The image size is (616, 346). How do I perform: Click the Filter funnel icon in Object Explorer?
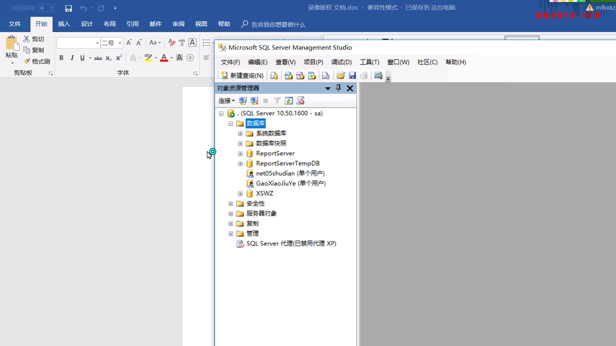pos(277,100)
